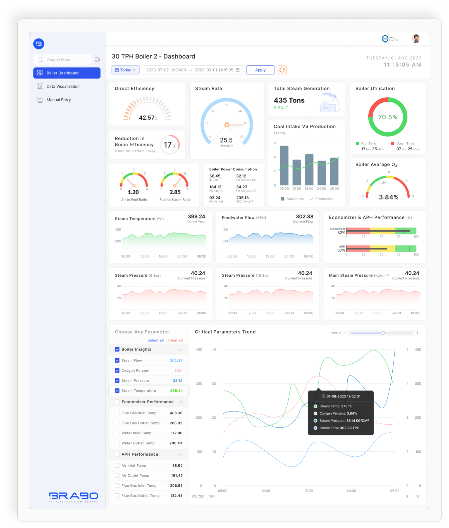The width and height of the screenshot is (449, 528).
Task: Go to Manual Entry menu item
Action: click(x=59, y=100)
